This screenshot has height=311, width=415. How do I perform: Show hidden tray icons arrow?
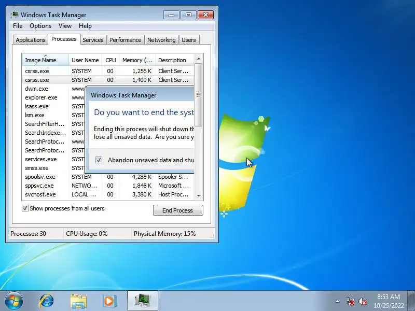[338, 301]
